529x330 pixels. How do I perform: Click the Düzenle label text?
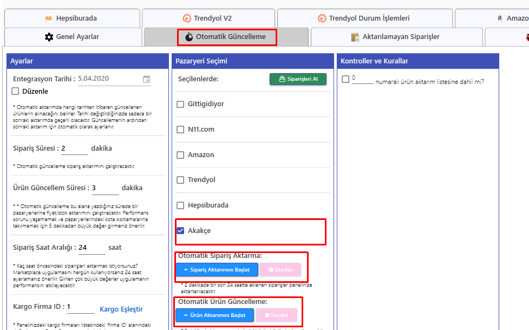click(x=35, y=91)
